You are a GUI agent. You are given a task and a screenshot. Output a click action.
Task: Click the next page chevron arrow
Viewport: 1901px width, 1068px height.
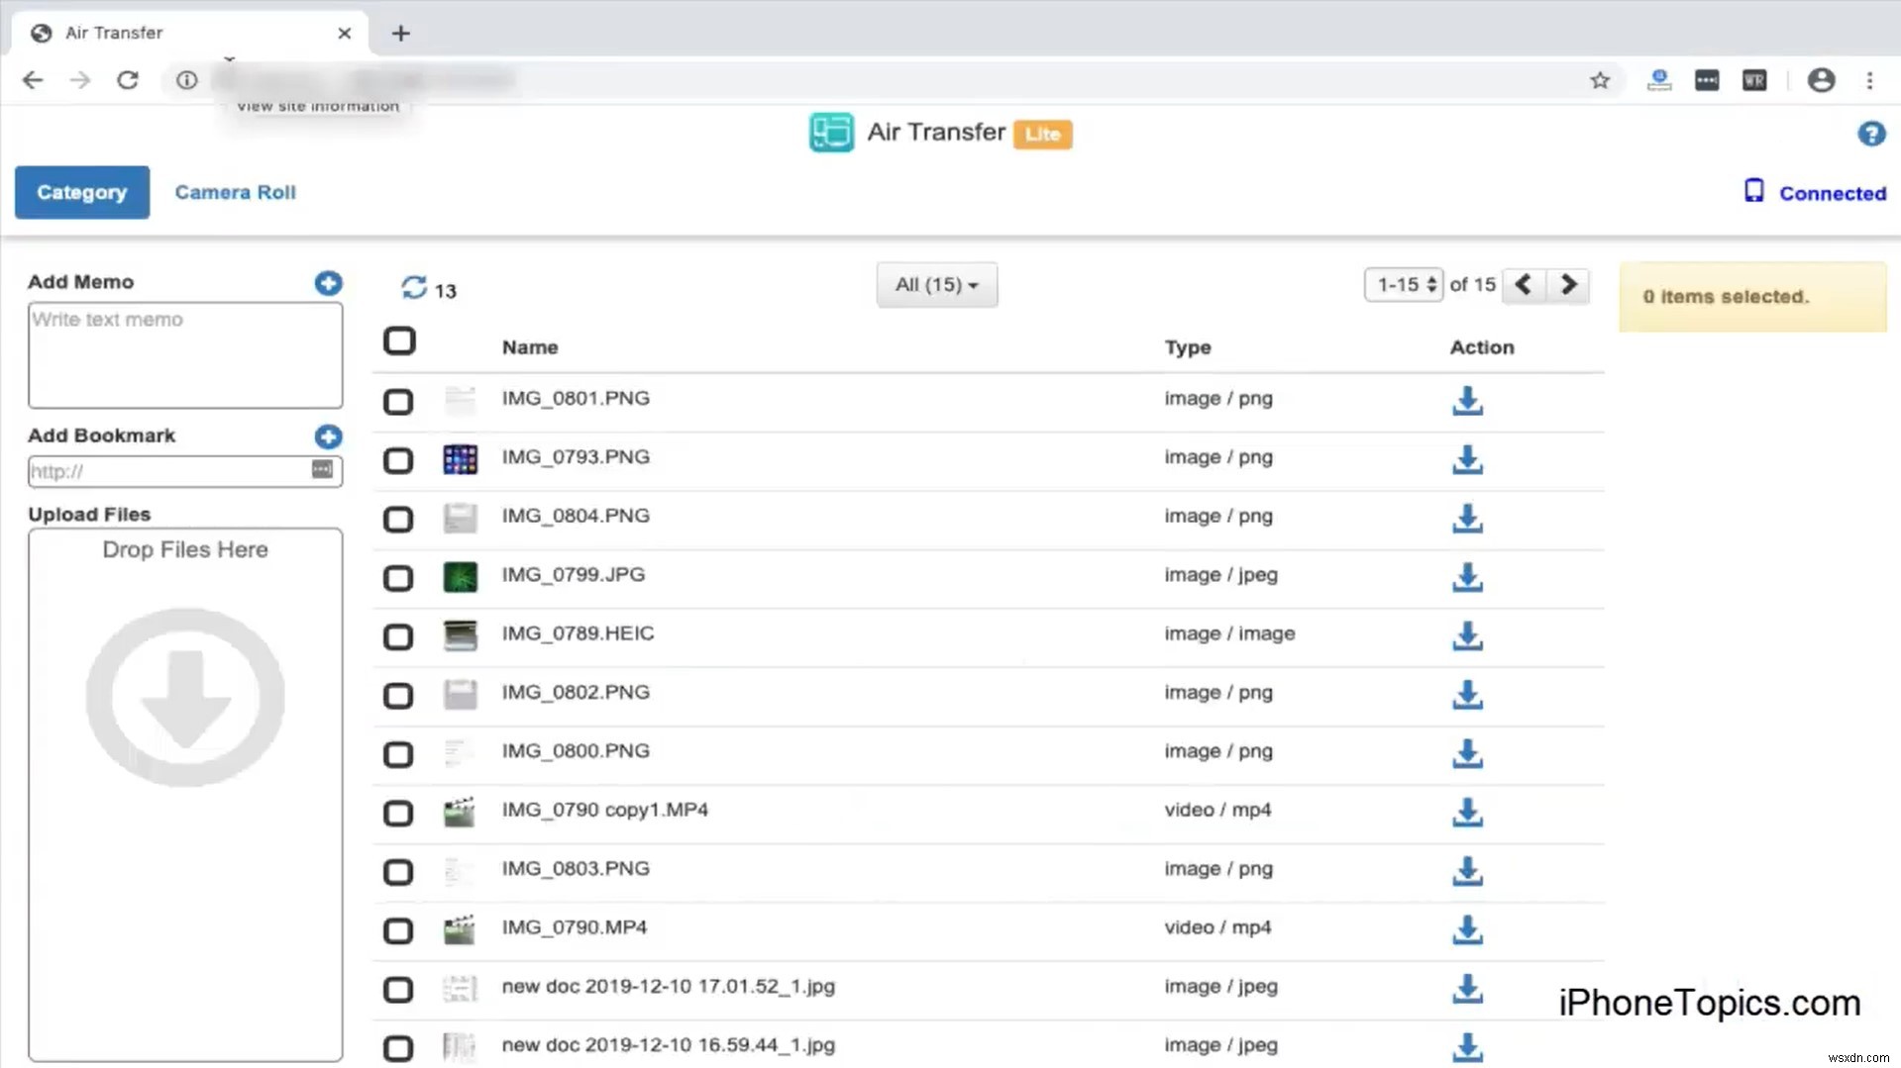click(x=1567, y=285)
